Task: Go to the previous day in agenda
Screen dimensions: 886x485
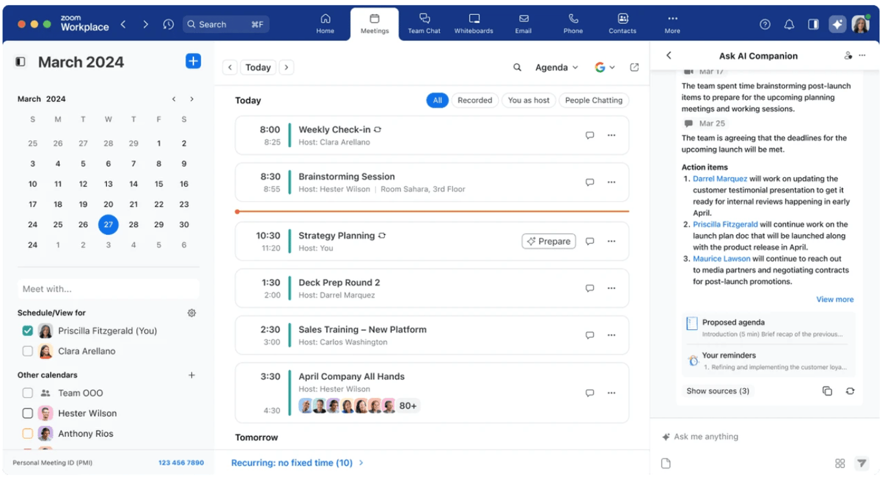Action: [230, 67]
